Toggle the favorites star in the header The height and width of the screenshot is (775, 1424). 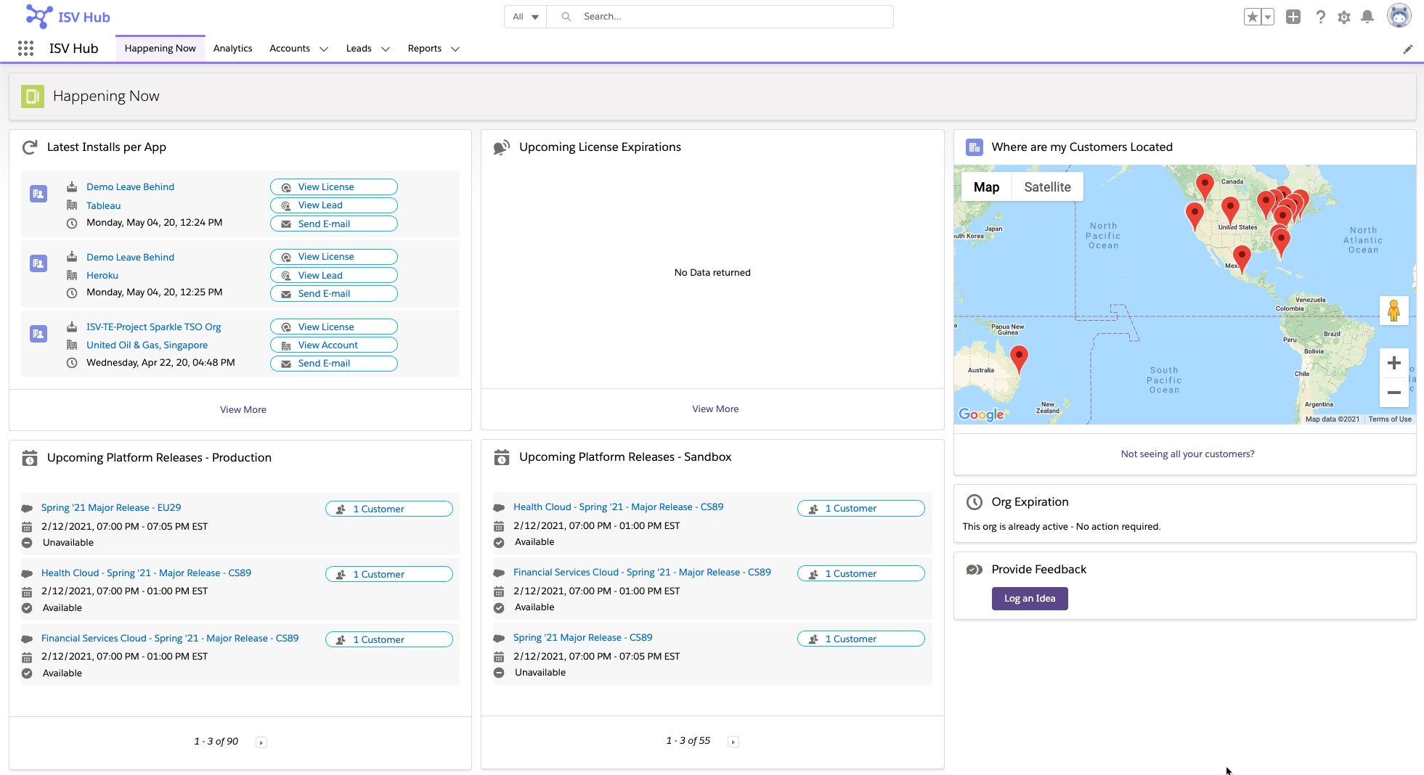[x=1252, y=15]
